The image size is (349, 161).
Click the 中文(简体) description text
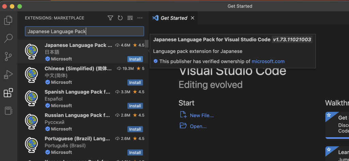[x=56, y=76]
